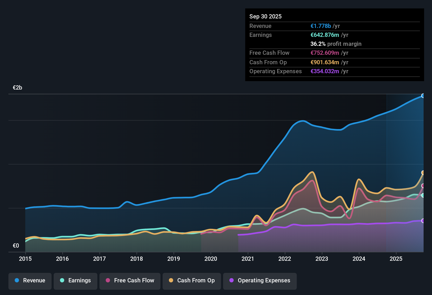
Task: Click the purple Operating Expenses dot icon
Action: [x=231, y=281]
